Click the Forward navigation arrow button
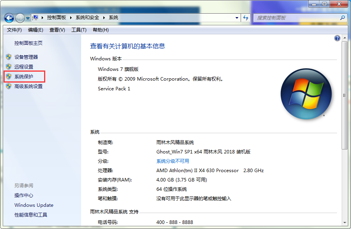Viewport: 351px width, 229px height. (x=20, y=18)
